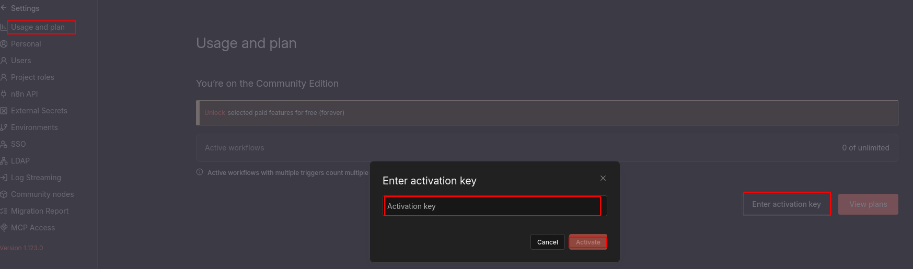Open Users settings page
The height and width of the screenshot is (269, 913).
click(x=21, y=61)
